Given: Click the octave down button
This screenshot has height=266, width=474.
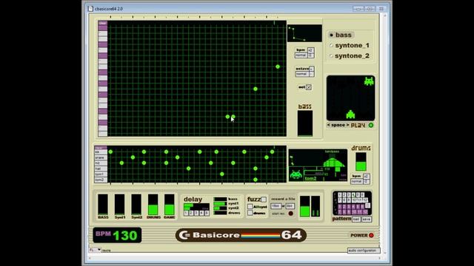Looking at the screenshot, I should 312,74.
